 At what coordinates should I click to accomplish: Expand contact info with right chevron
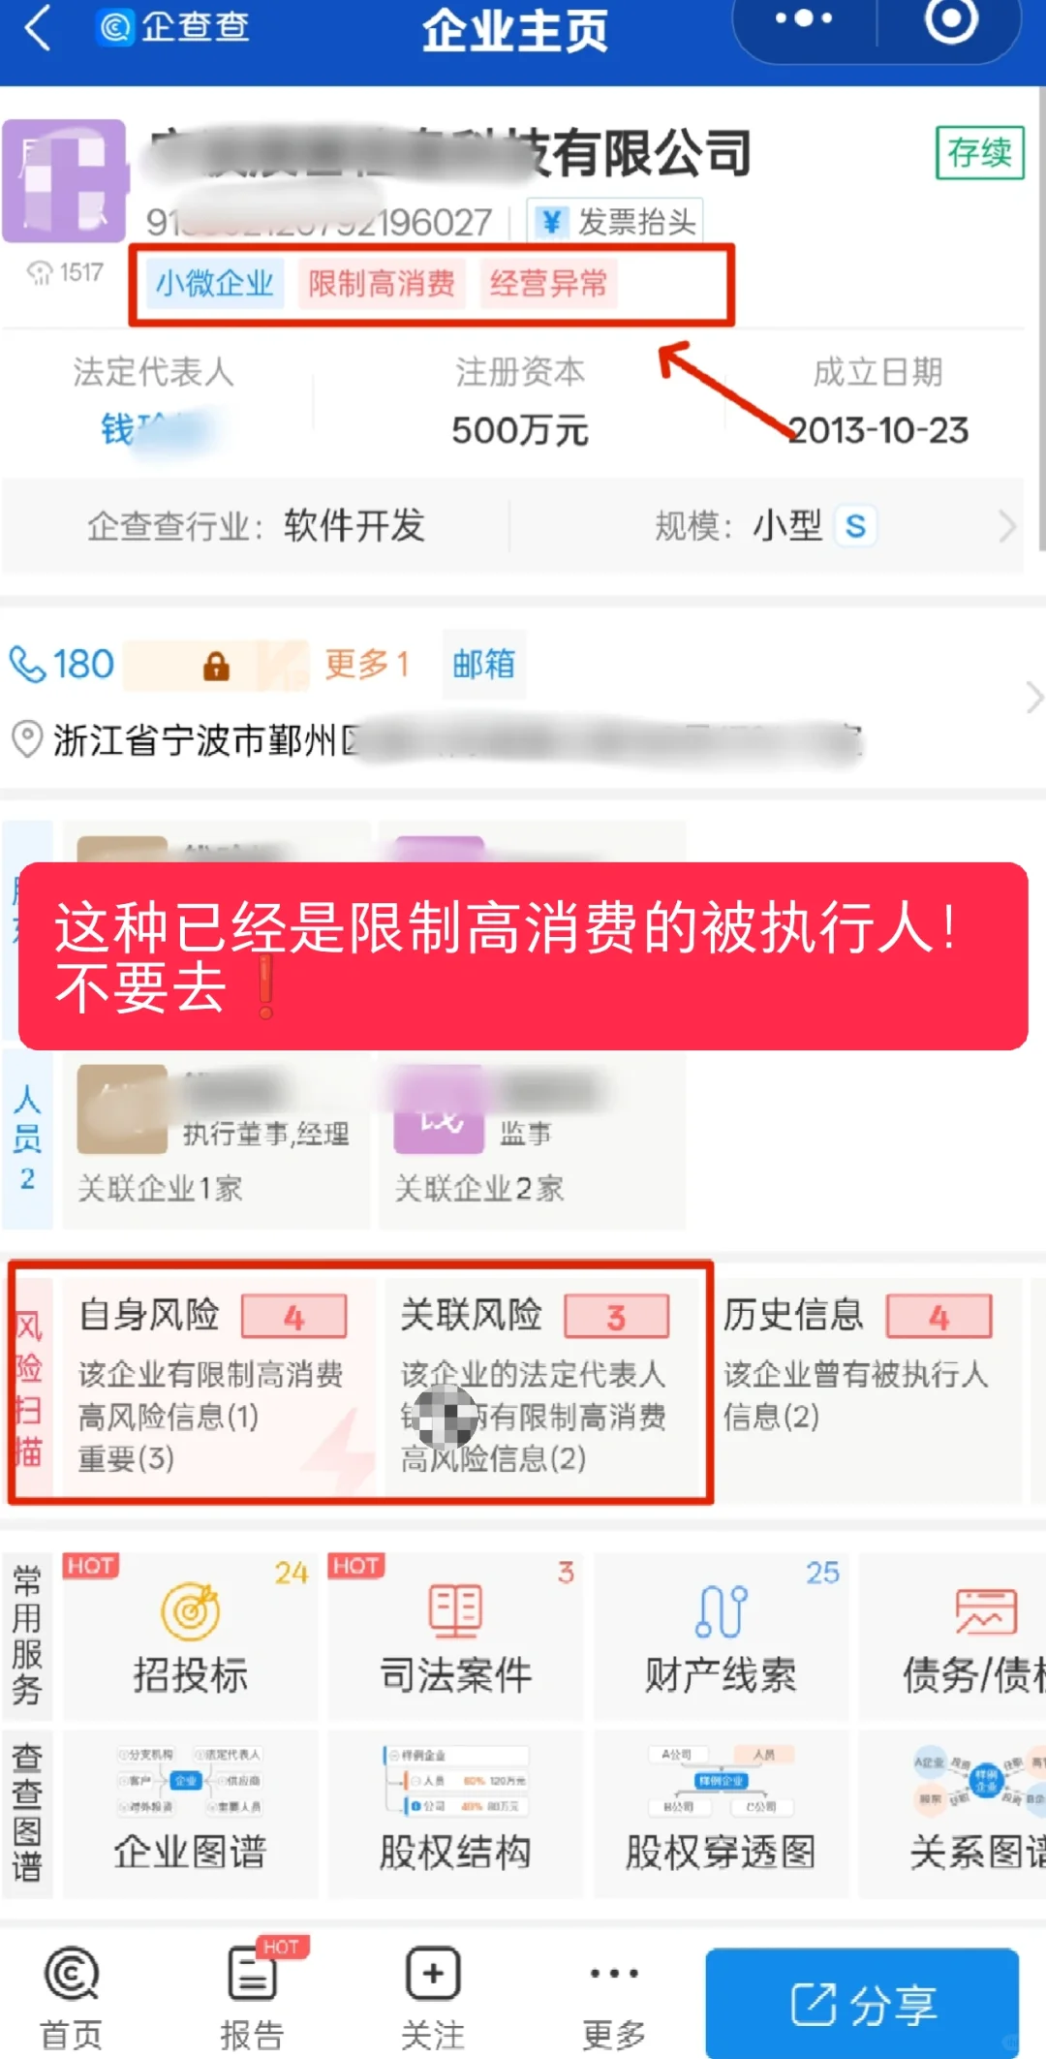click(1033, 697)
